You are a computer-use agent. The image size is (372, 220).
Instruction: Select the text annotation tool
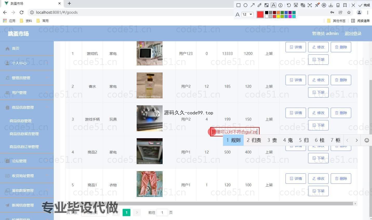[274, 5]
